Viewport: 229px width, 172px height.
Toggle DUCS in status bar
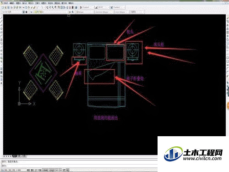tap(57, 170)
